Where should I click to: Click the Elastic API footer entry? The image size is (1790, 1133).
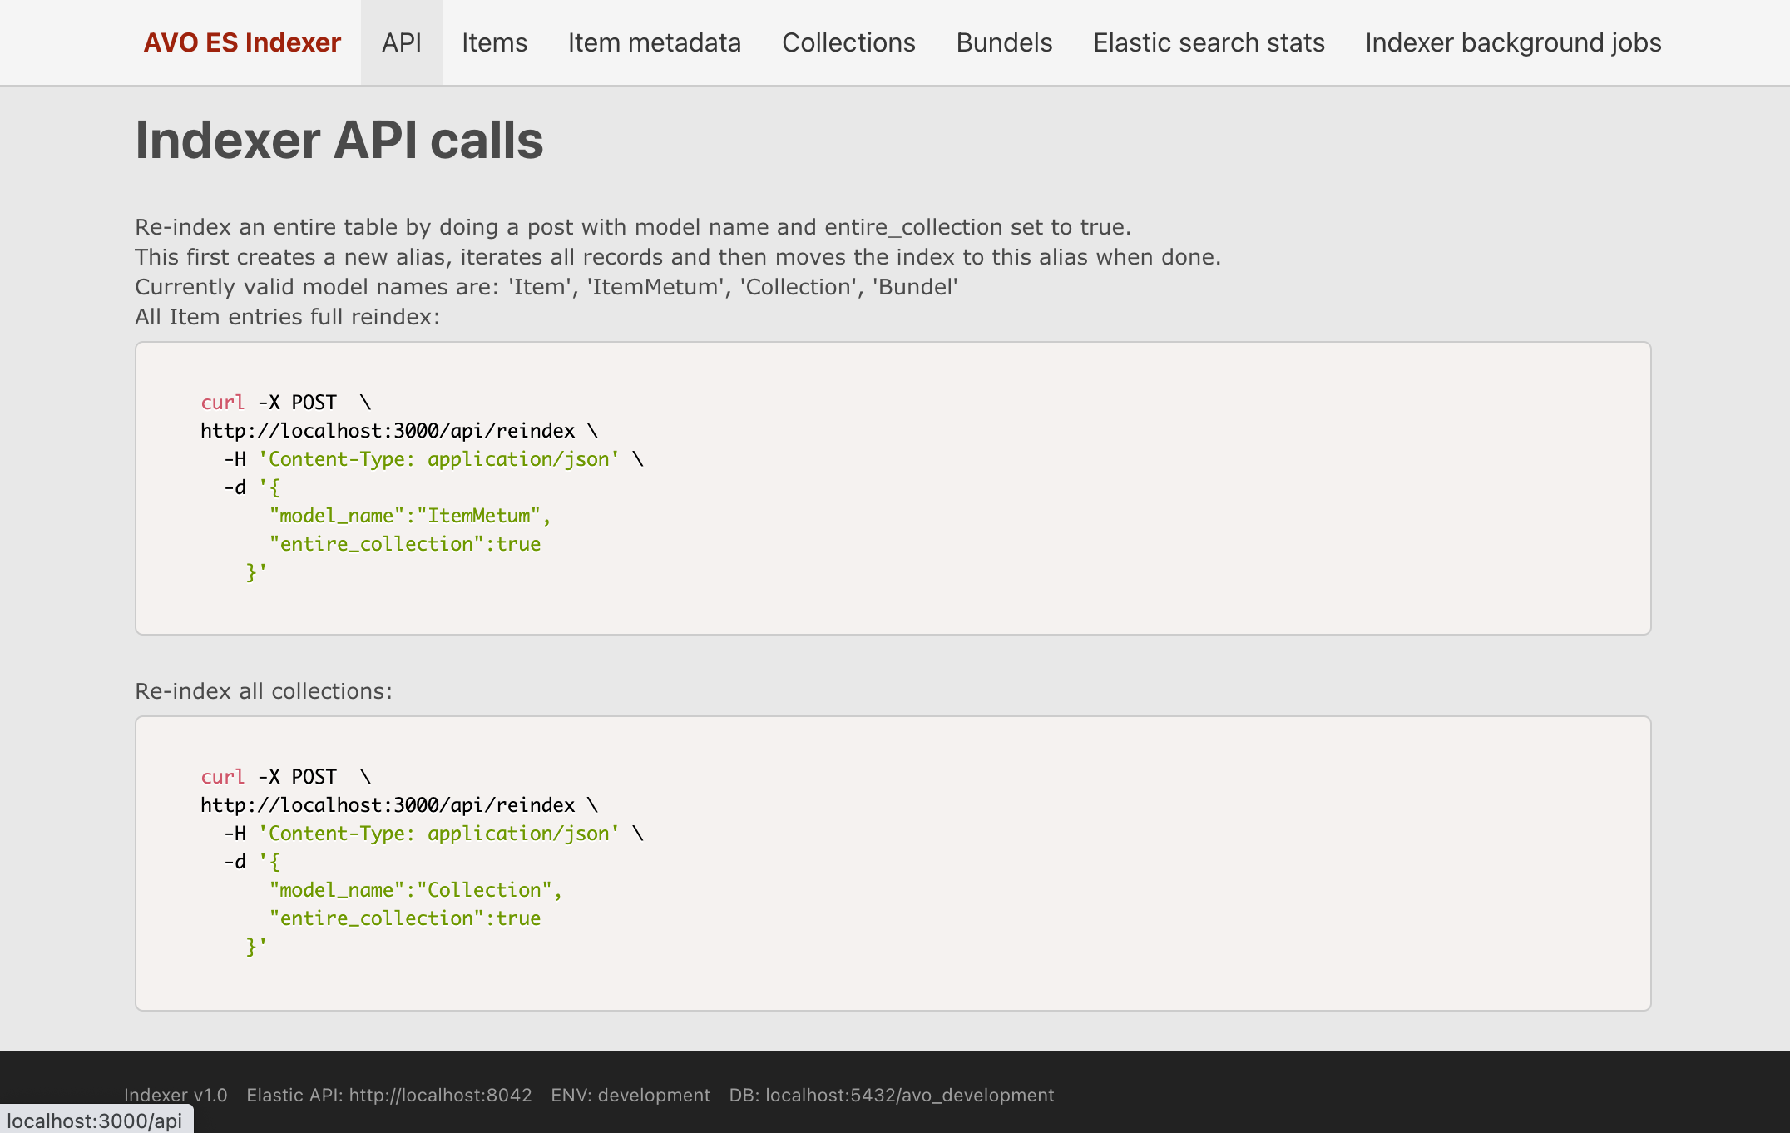tap(389, 1095)
